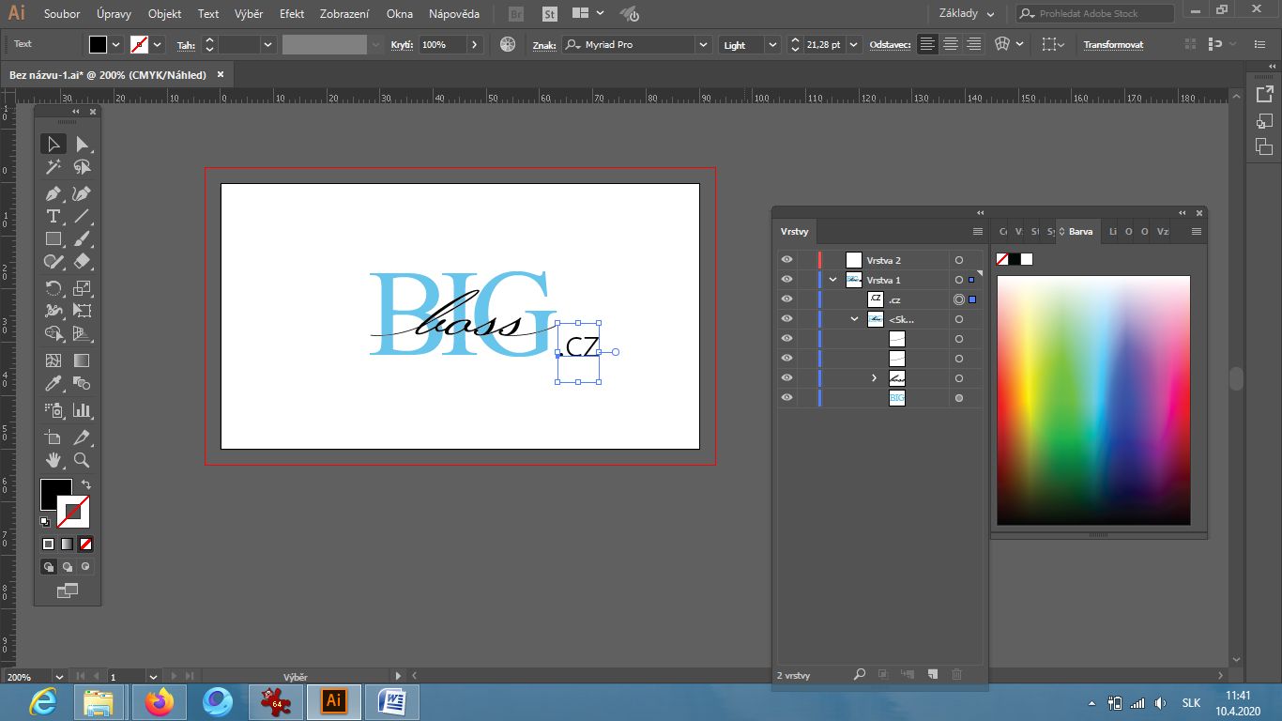
Task: Choose the Eyedropper tool
Action: (53, 384)
